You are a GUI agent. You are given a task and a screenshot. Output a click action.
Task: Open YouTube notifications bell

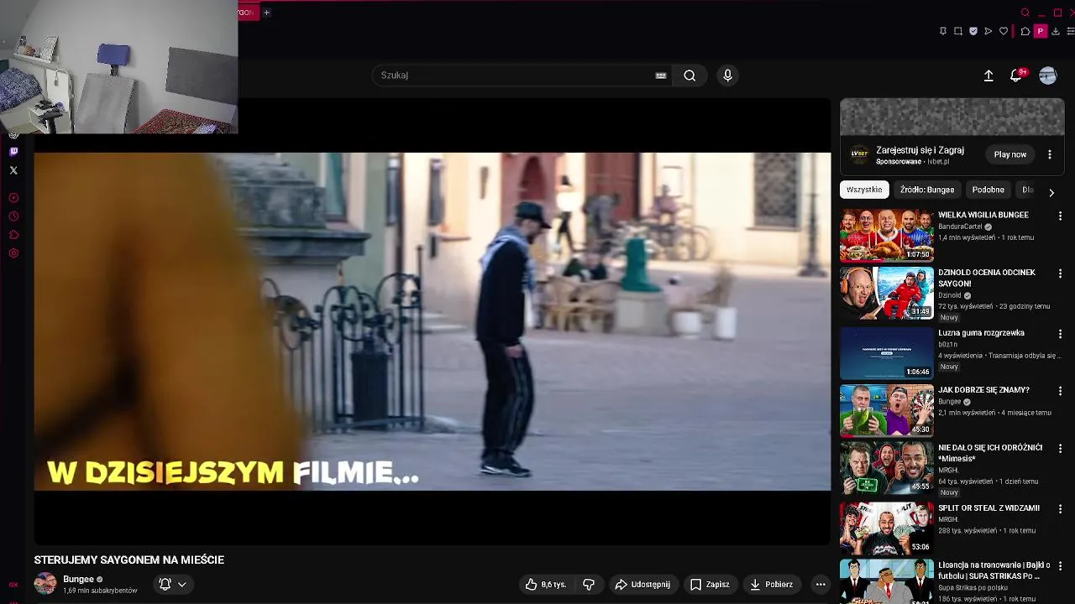(x=1016, y=75)
